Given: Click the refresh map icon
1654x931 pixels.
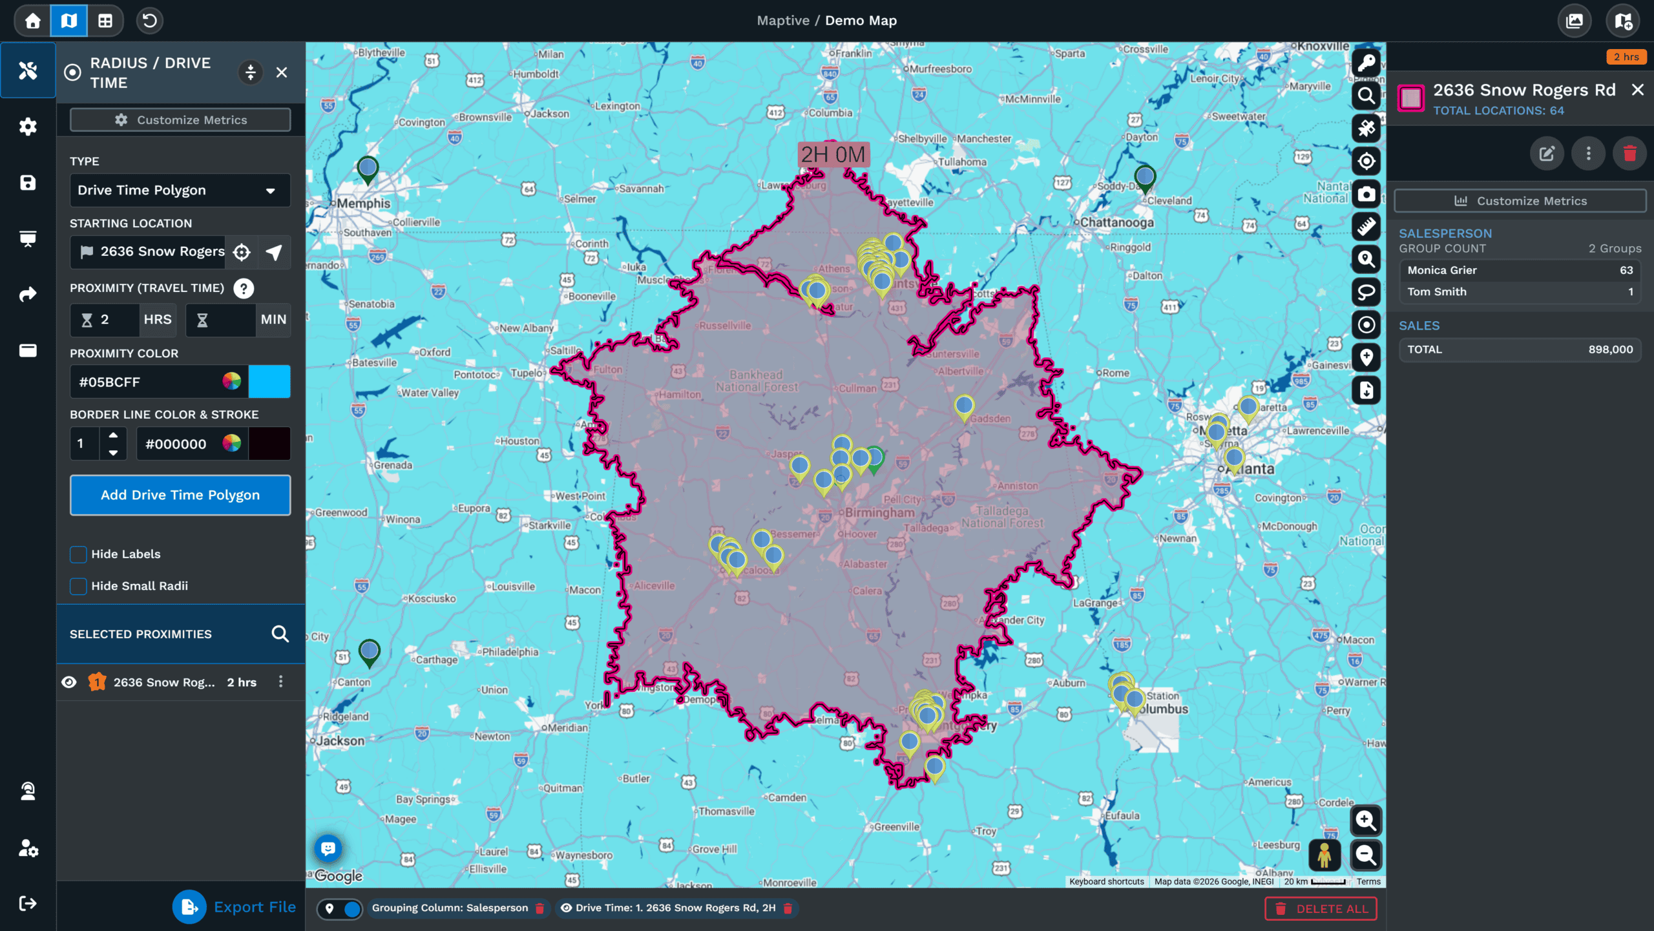Looking at the screenshot, I should pos(149,21).
